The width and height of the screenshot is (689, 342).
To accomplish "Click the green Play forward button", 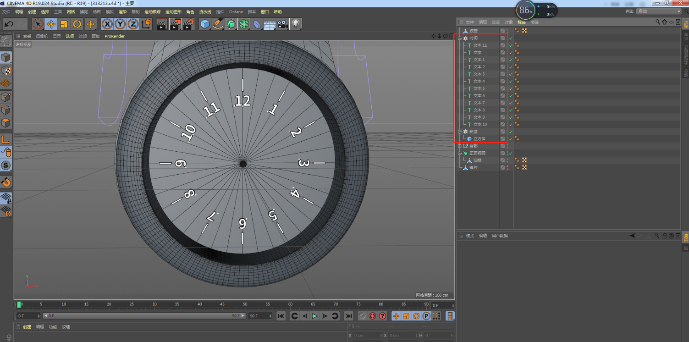I will pos(314,316).
